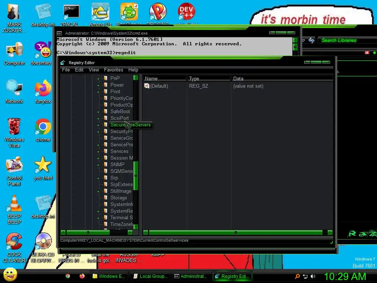377x283 pixels.
Task: Open the MARK ZUCKER desktop icon
Action: tap(14, 18)
